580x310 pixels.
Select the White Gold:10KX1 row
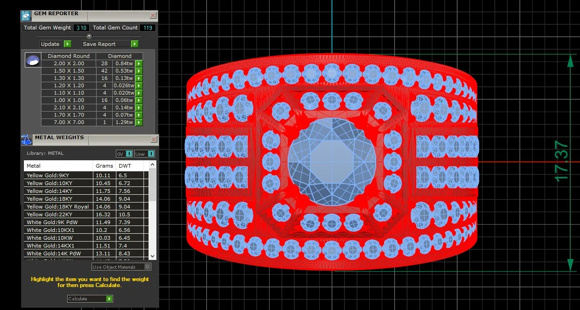coord(86,230)
